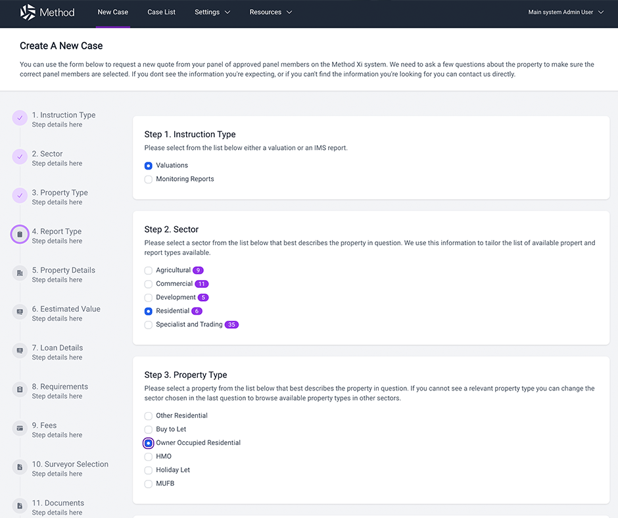Viewport: 618px width, 518px height.
Task: Click the Surveyor Selection step icon
Action: coord(20,467)
